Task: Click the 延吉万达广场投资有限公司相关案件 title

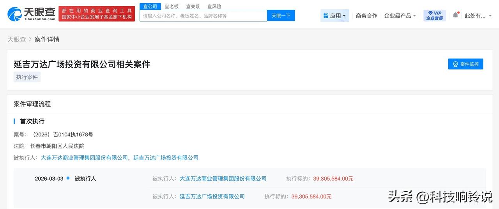Action: coord(82,64)
